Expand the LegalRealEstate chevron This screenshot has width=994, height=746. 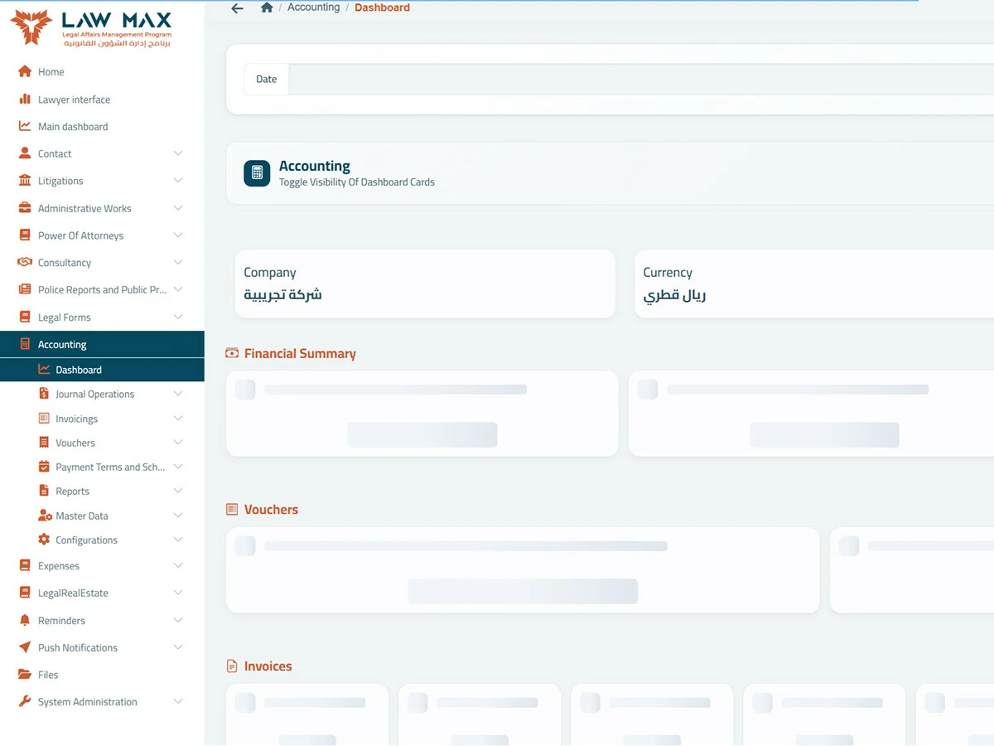(x=178, y=593)
